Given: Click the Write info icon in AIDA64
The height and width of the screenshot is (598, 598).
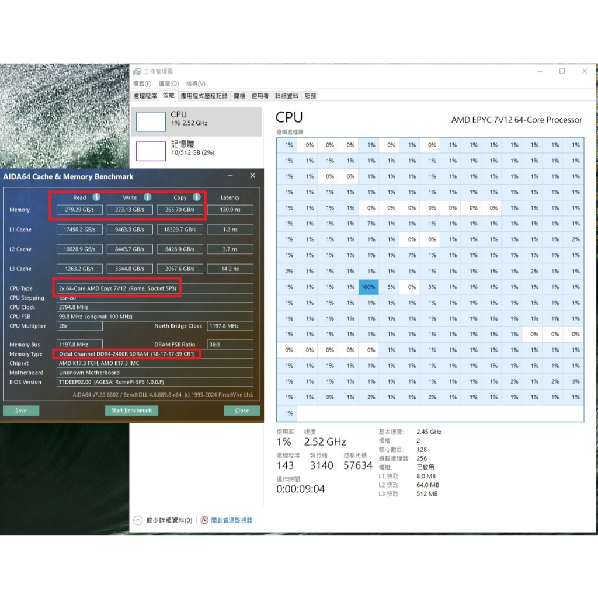Looking at the screenshot, I should [x=148, y=197].
